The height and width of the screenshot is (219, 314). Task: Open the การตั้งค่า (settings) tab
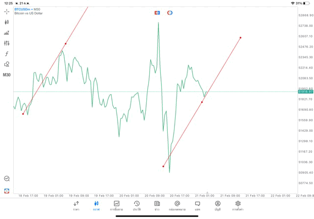pos(238,206)
